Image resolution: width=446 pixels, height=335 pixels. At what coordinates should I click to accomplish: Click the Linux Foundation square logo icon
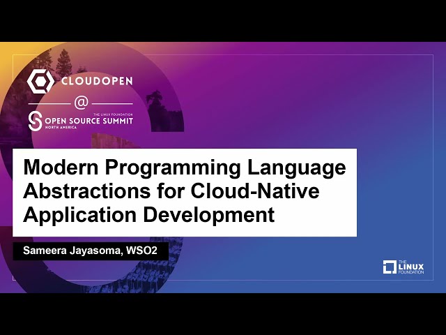point(390,267)
